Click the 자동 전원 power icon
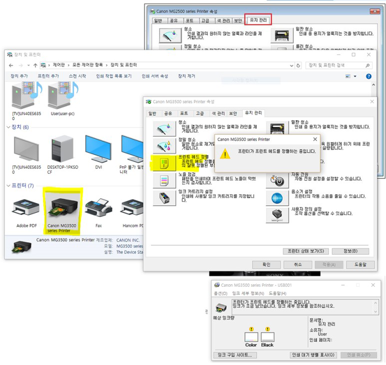 pos(278,181)
